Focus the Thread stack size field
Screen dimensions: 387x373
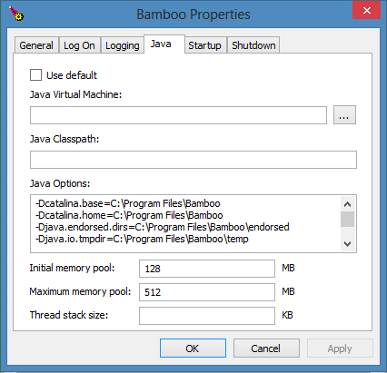[x=207, y=316]
